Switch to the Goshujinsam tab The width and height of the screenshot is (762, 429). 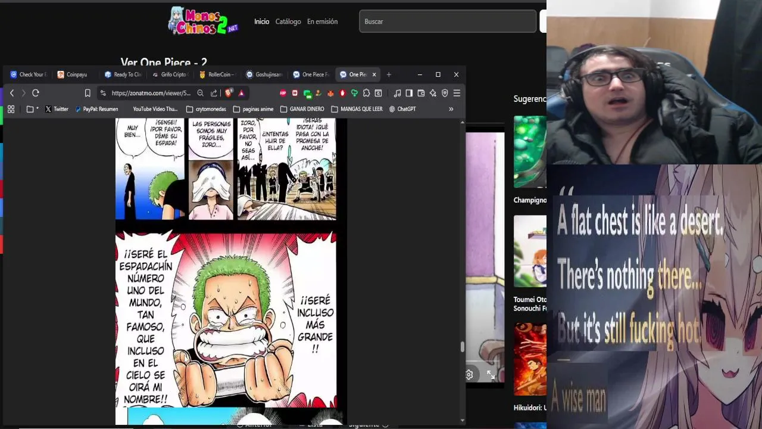click(264, 74)
